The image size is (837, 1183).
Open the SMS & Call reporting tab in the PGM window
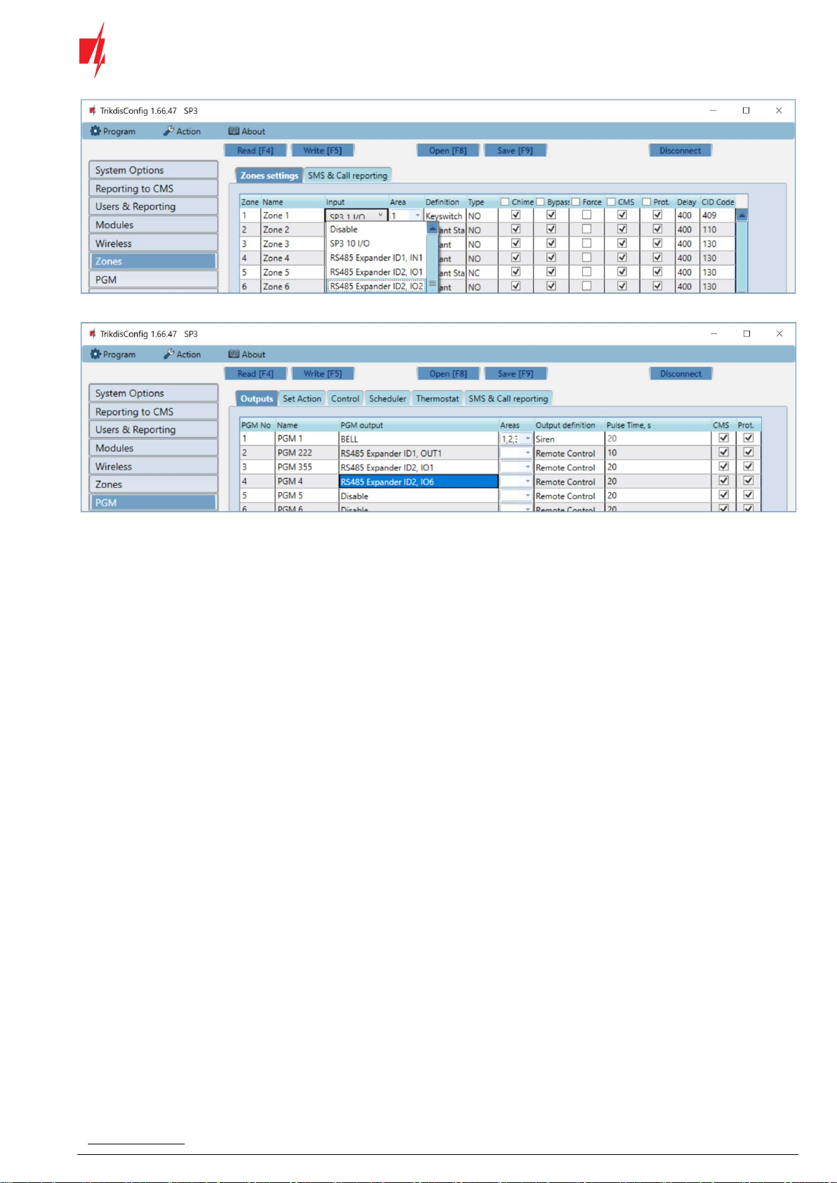click(508, 399)
